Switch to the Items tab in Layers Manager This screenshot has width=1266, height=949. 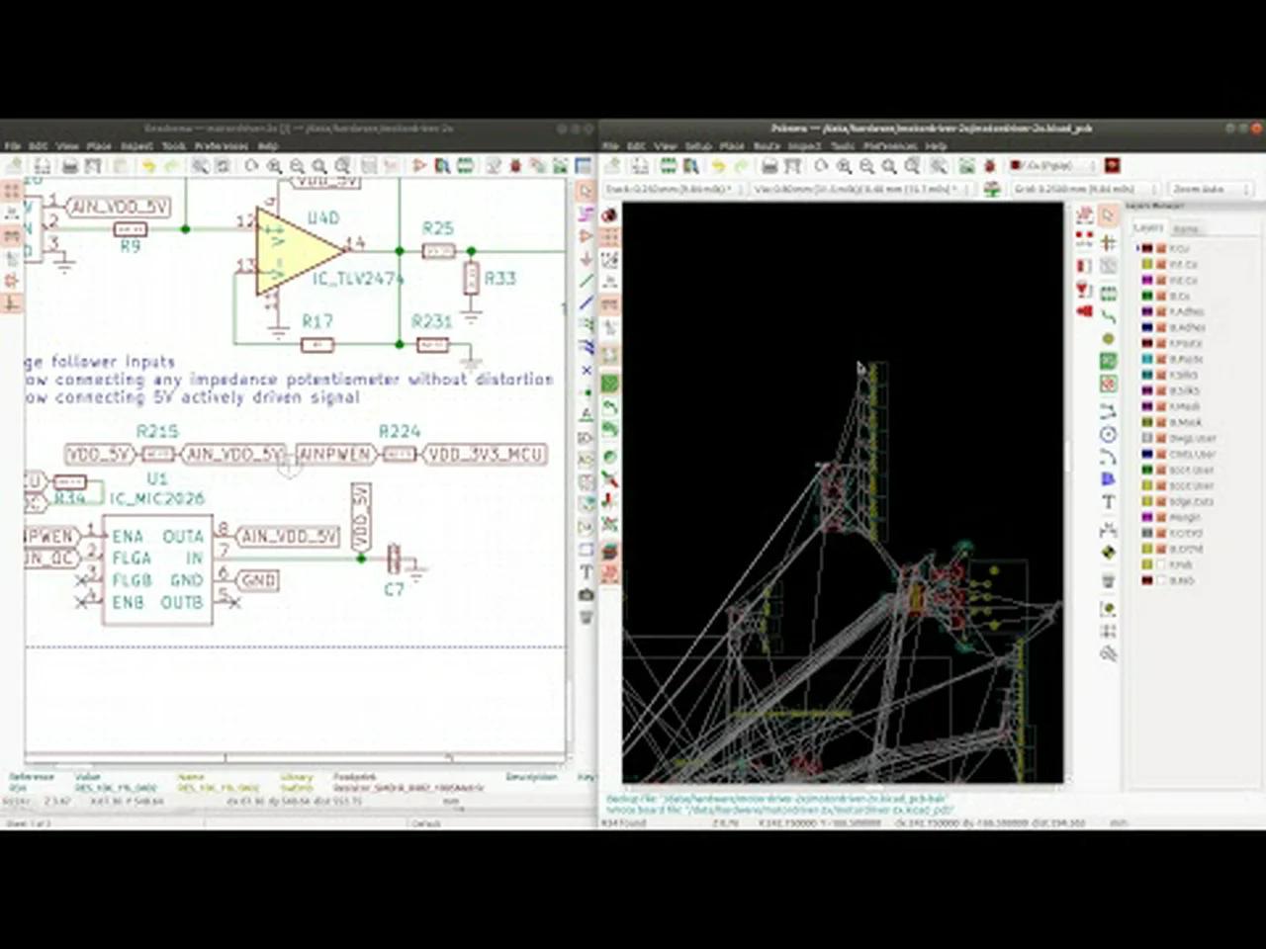tap(1186, 228)
